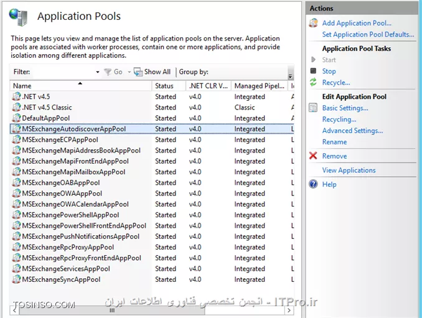
Task: Click the Add Application Pool link
Action: pyautogui.click(x=357, y=23)
